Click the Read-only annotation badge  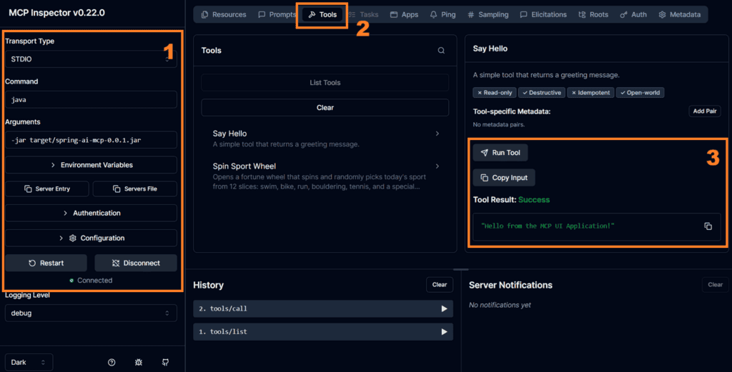tap(495, 93)
